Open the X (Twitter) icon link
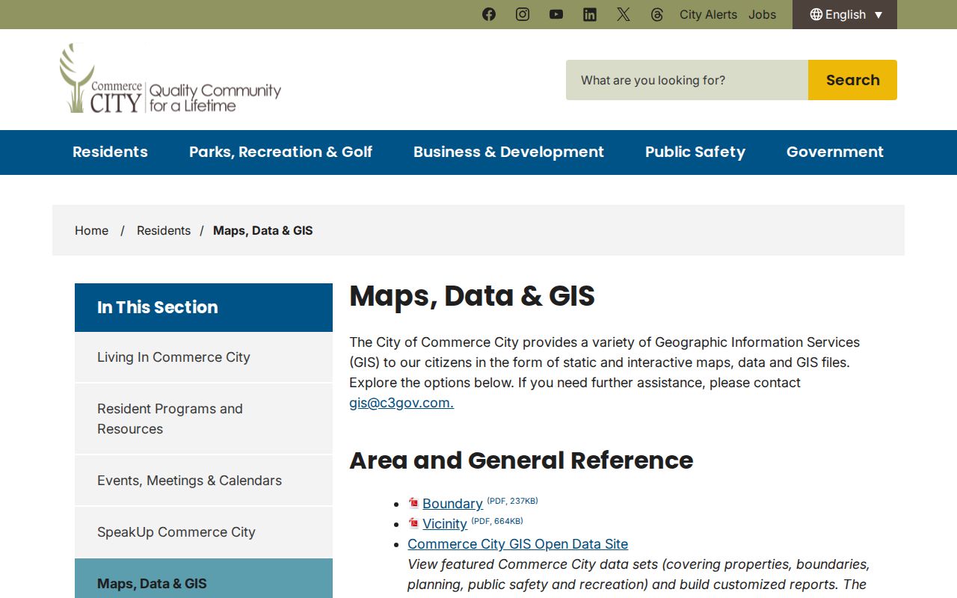 tap(624, 14)
